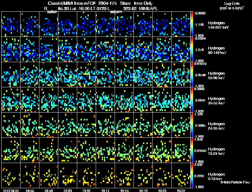This screenshot has width=252, height=192.
Task: Select the Lat -16.00 value
Action: [x=80, y=9]
